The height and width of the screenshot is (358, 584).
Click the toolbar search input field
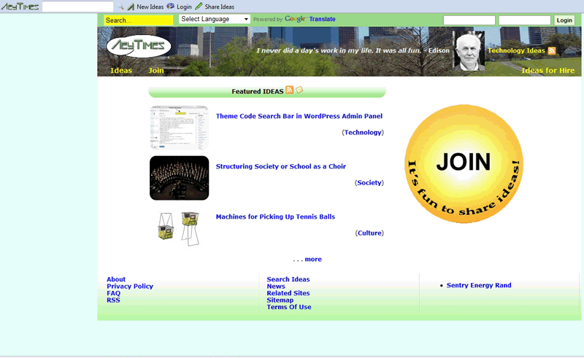click(x=77, y=7)
